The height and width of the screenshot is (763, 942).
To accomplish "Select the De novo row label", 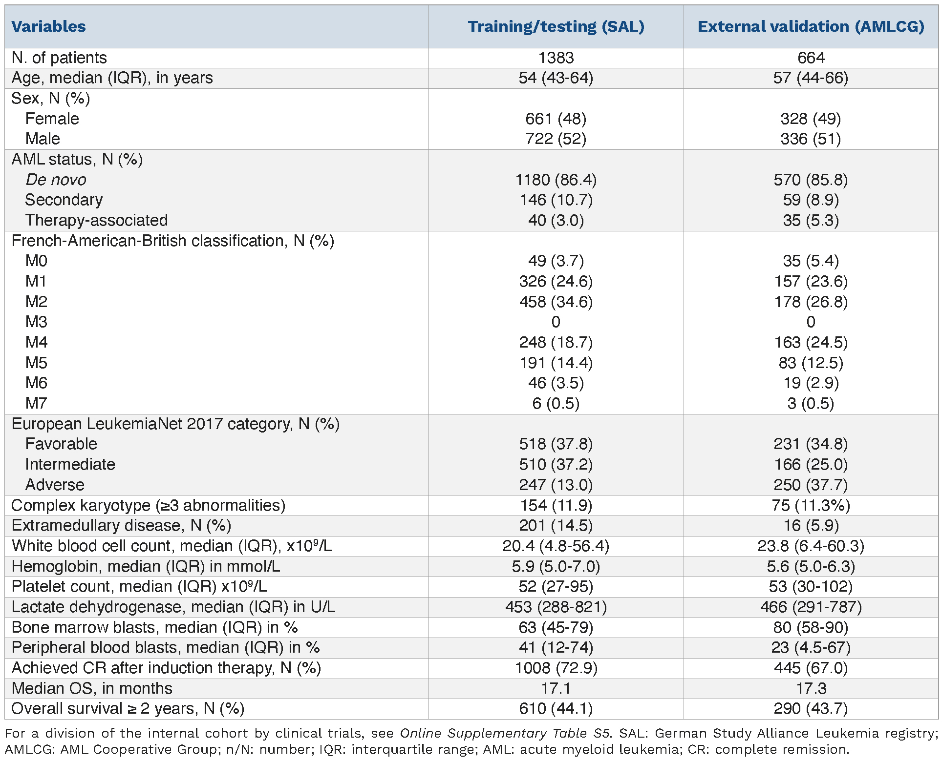I will pyautogui.click(x=56, y=180).
